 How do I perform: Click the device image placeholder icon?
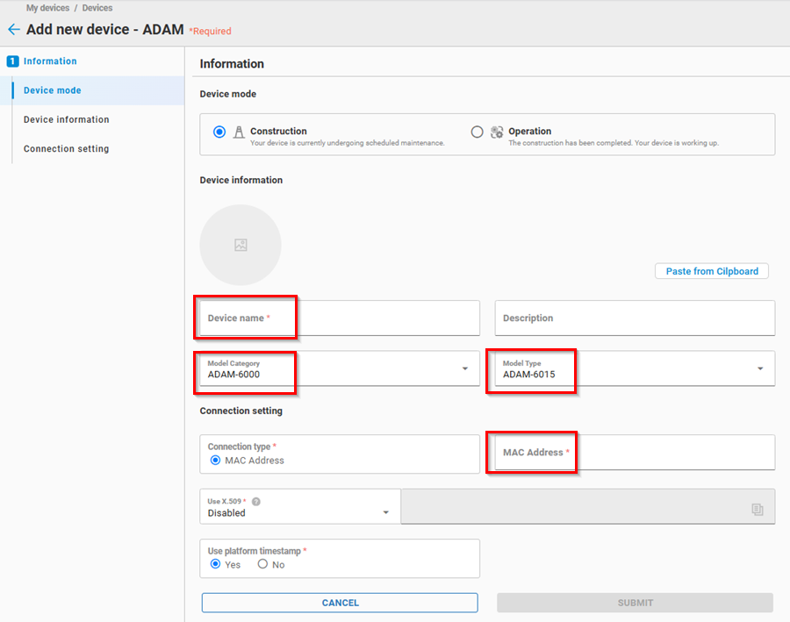coord(241,246)
